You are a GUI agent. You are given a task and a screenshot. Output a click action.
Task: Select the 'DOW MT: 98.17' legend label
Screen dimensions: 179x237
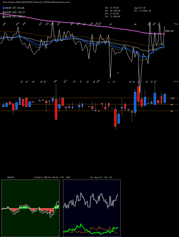click(x=15, y=13)
